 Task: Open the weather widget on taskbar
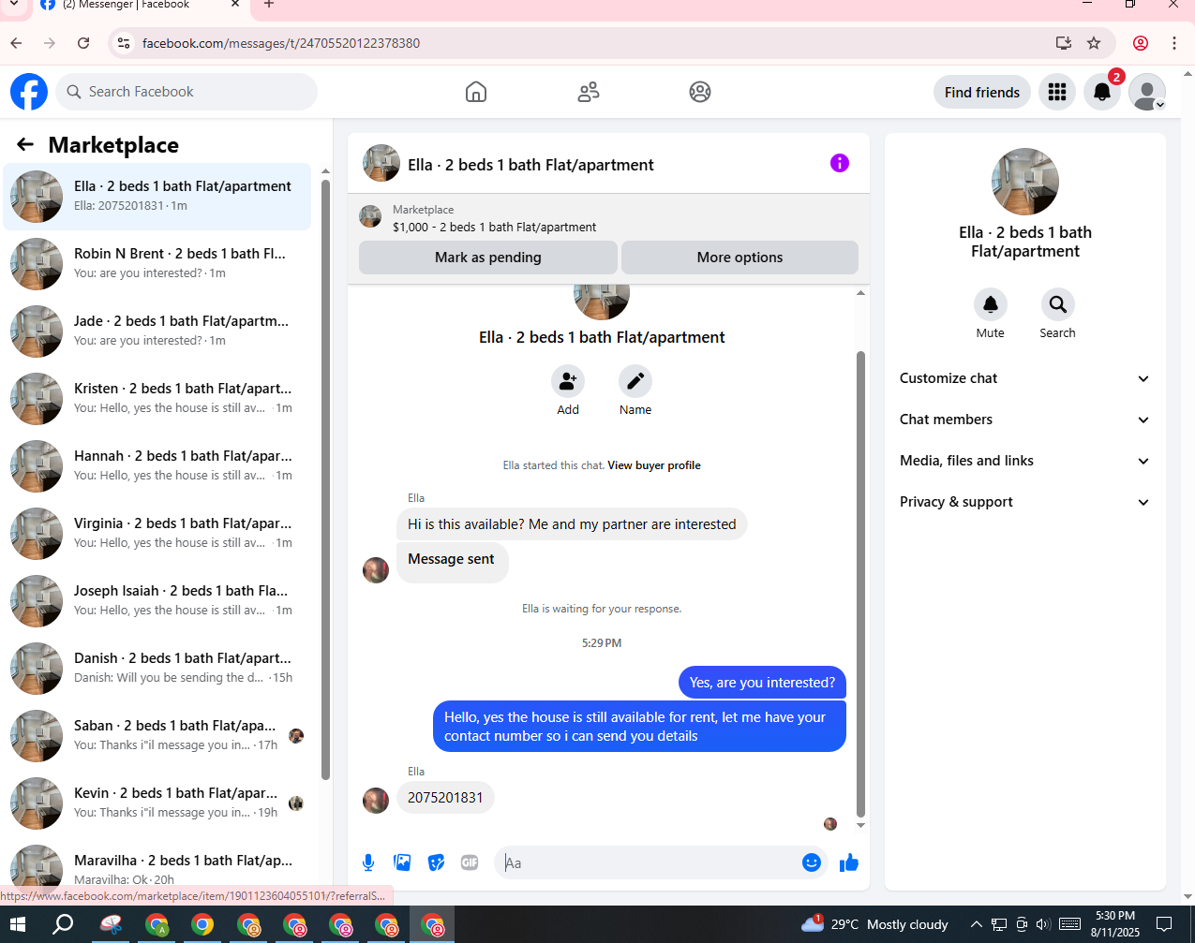point(875,924)
